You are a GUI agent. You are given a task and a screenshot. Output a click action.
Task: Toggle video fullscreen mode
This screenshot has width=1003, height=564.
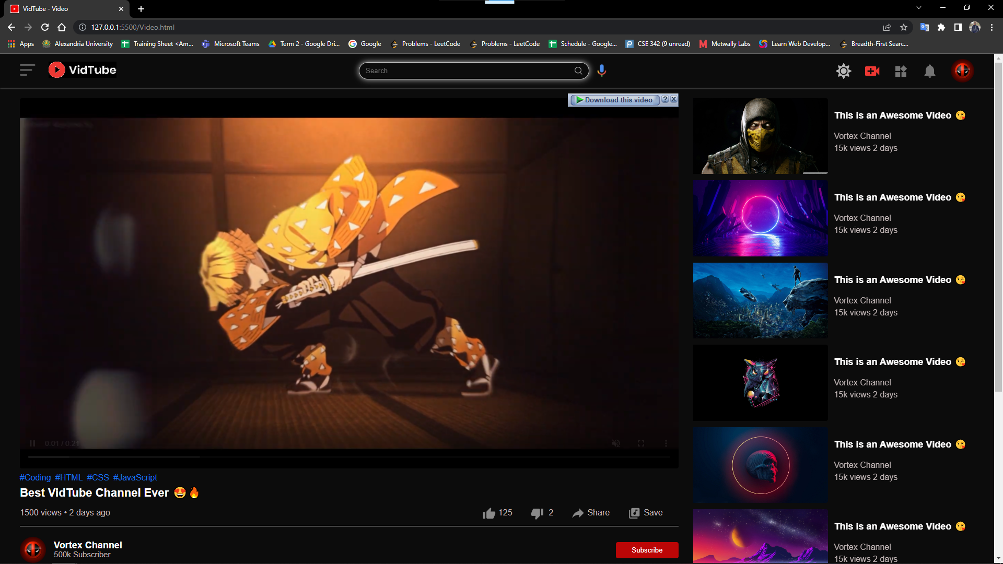tap(641, 443)
